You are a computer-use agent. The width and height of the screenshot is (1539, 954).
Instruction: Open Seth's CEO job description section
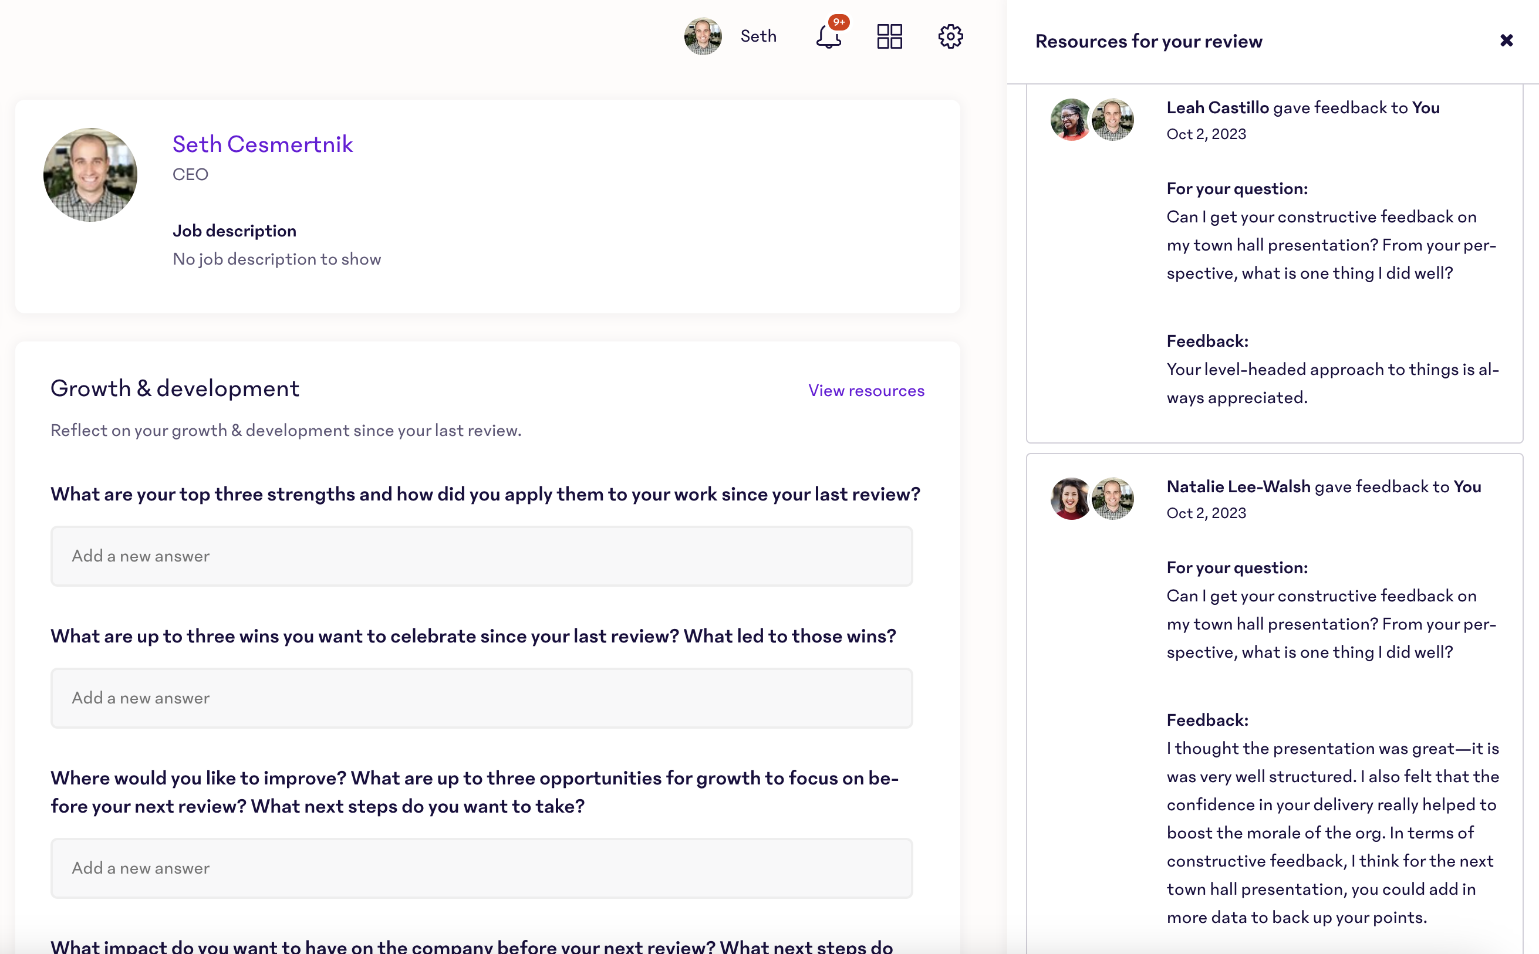click(x=233, y=231)
